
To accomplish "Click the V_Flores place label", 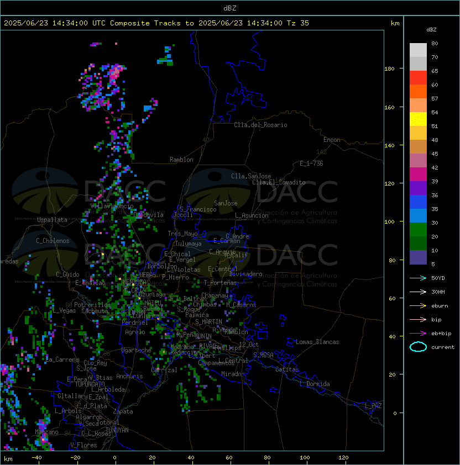I will 83,445.
